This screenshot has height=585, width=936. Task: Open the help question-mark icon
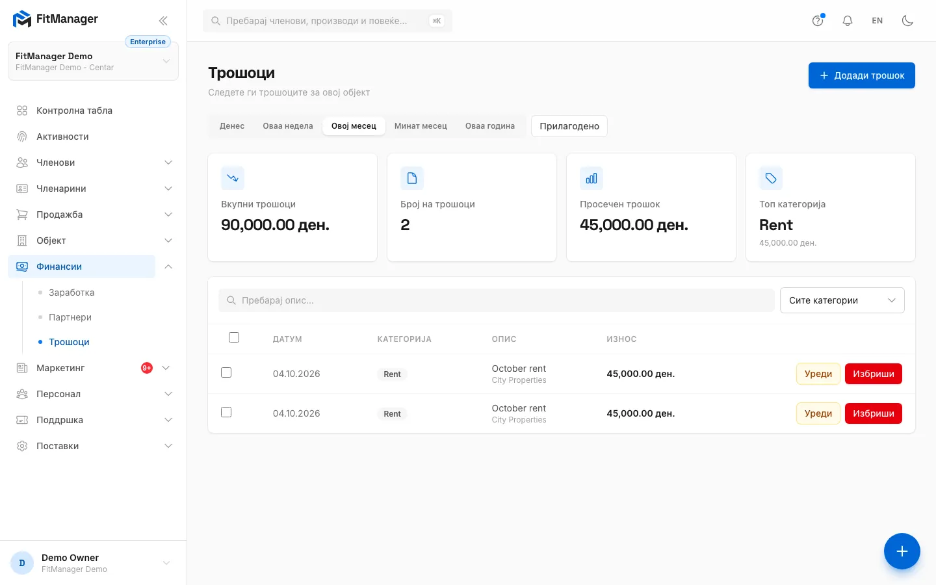pos(818,21)
